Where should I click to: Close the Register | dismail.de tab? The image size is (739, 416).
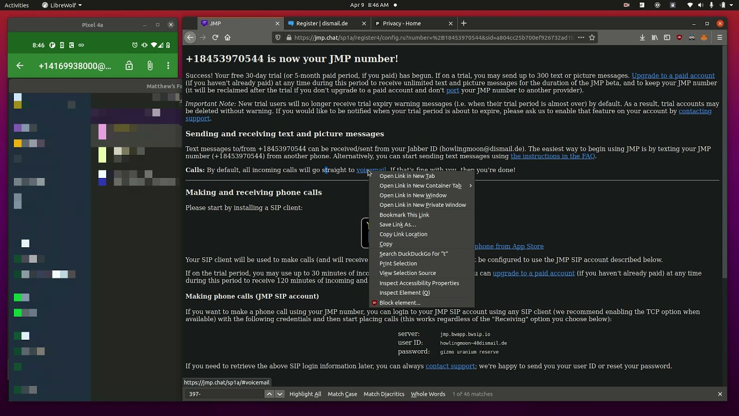[364, 24]
